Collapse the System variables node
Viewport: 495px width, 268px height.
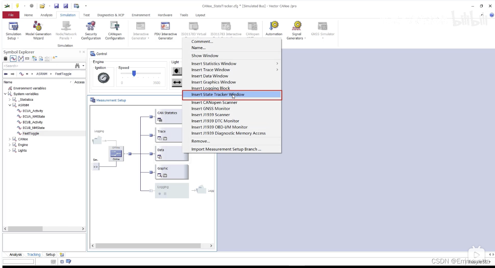pos(6,94)
